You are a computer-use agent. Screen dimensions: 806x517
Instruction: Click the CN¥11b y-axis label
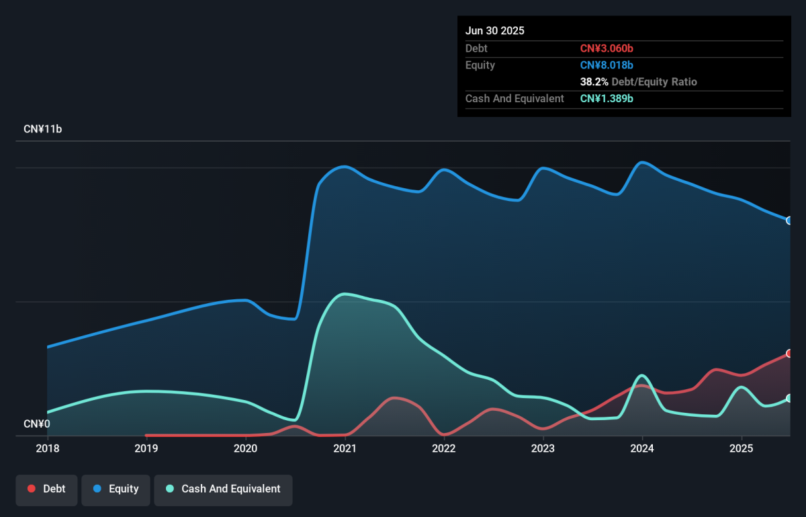tap(42, 129)
